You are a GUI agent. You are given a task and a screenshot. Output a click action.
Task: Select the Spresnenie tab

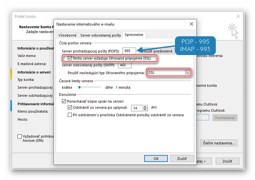(x=134, y=35)
